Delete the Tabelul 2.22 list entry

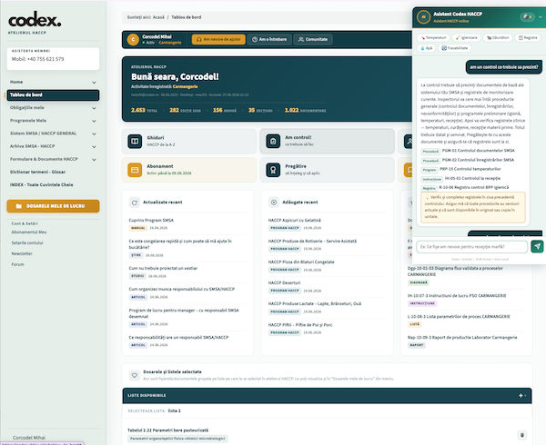(x=522, y=435)
